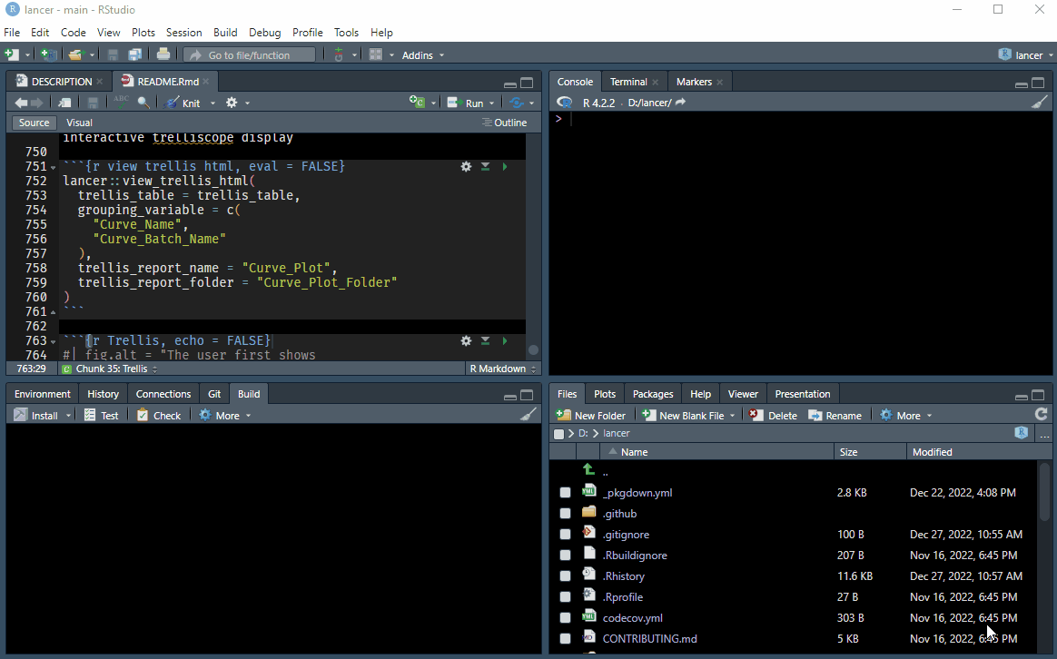Minimize the source editor pane
The width and height of the screenshot is (1057, 659).
click(510, 84)
